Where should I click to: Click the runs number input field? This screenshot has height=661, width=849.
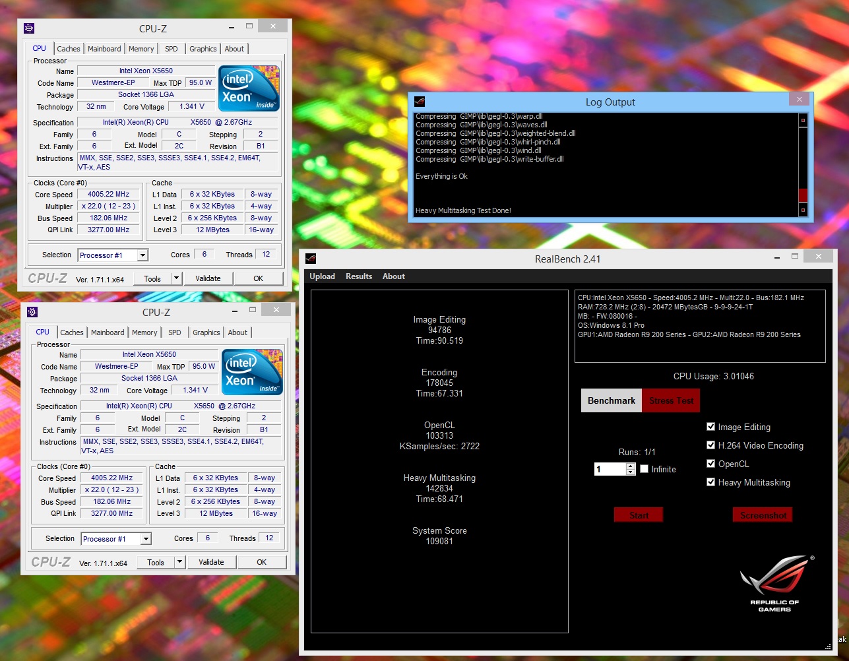(610, 469)
